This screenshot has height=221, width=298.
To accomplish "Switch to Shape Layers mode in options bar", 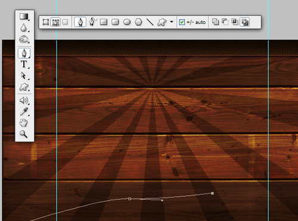I will pos(46,22).
